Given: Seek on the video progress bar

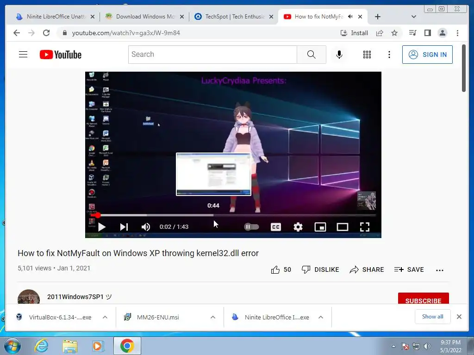Looking at the screenshot, I should click(233, 215).
